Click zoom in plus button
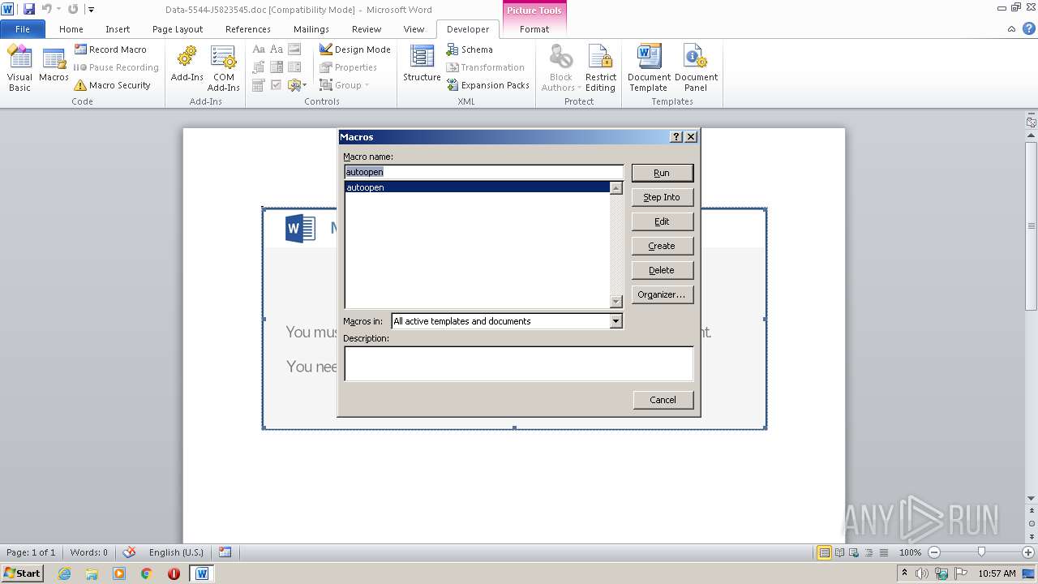 1027,552
